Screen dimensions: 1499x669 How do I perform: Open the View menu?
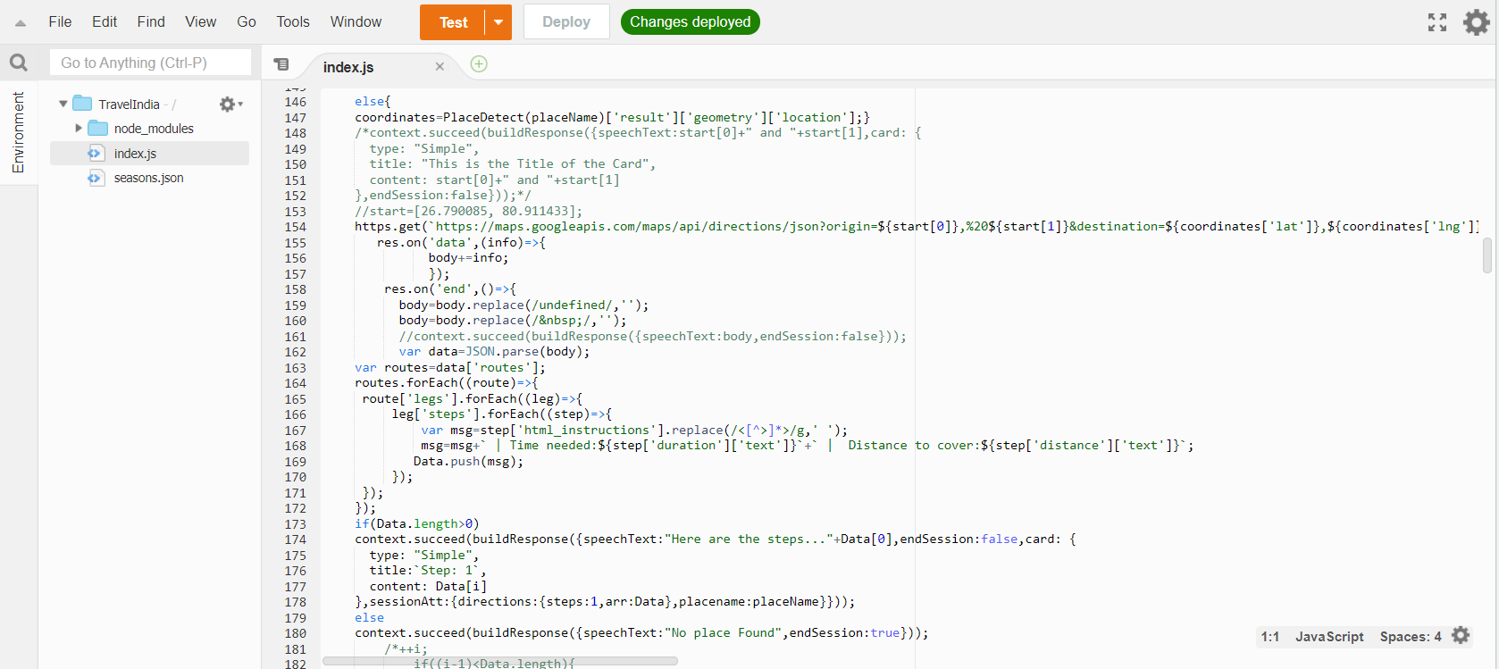pos(200,21)
